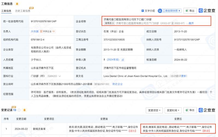Open the 附近企业 link

click(x=117, y=84)
